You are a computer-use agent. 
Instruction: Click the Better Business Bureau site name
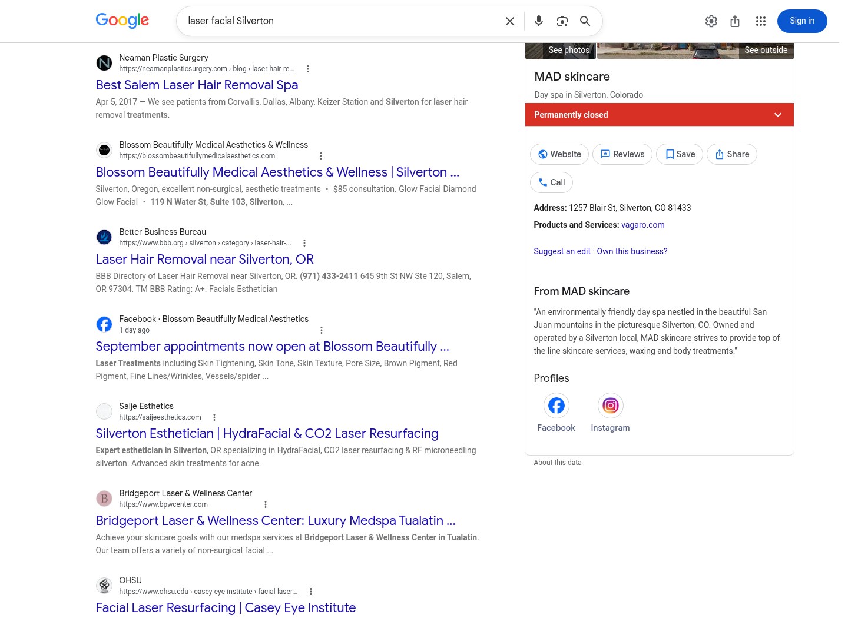[x=163, y=232]
